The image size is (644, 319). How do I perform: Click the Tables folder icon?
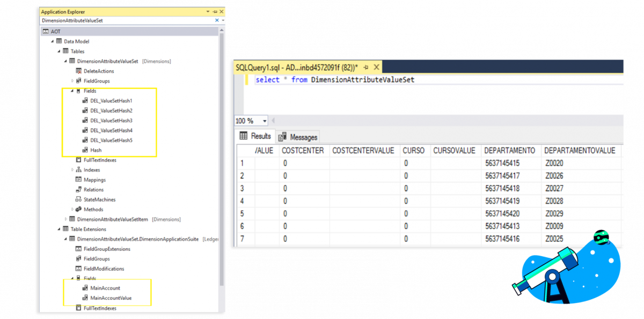(65, 51)
